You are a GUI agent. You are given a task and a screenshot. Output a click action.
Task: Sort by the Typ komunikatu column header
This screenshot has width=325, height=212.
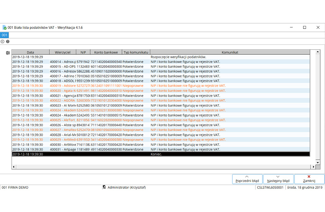(x=136, y=52)
